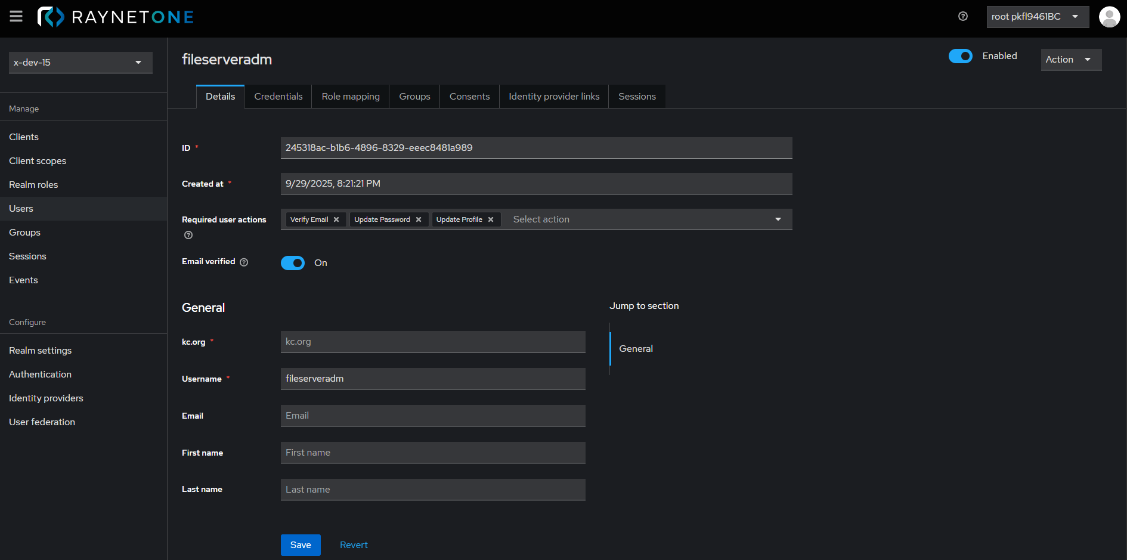Remove the Update Password chip
Image resolution: width=1127 pixels, height=560 pixels.
419,219
